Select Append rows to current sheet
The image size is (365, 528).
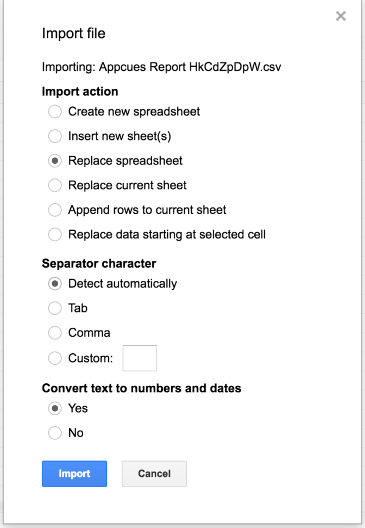[x=54, y=210]
